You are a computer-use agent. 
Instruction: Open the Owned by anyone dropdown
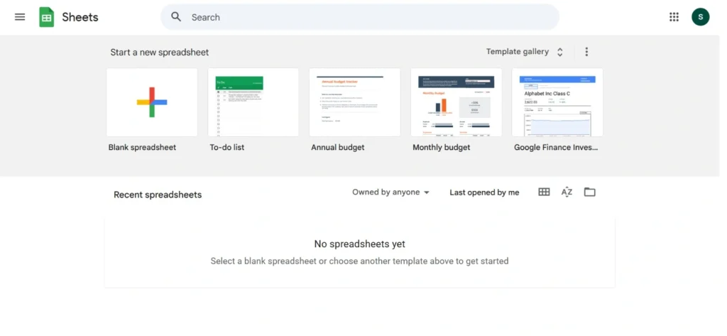click(391, 192)
